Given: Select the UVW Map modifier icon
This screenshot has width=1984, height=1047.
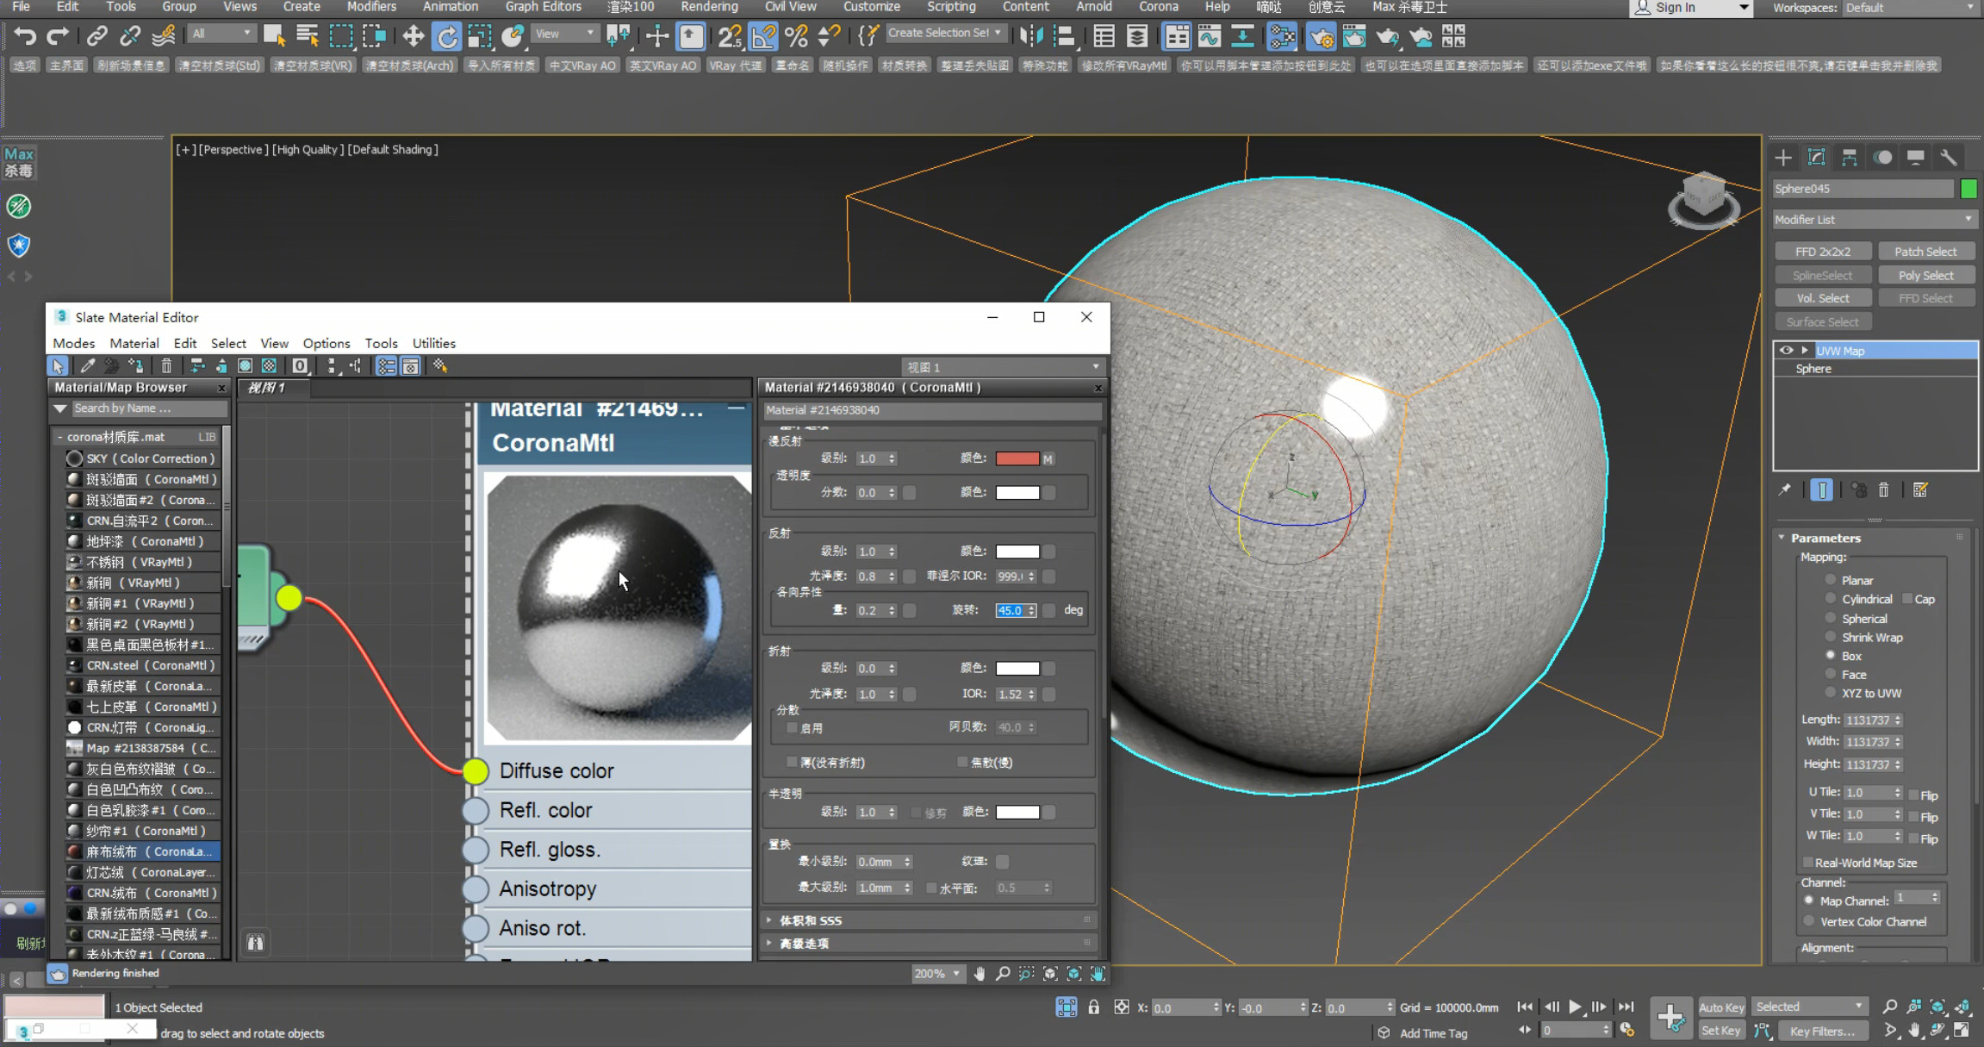Looking at the screenshot, I should [1806, 351].
